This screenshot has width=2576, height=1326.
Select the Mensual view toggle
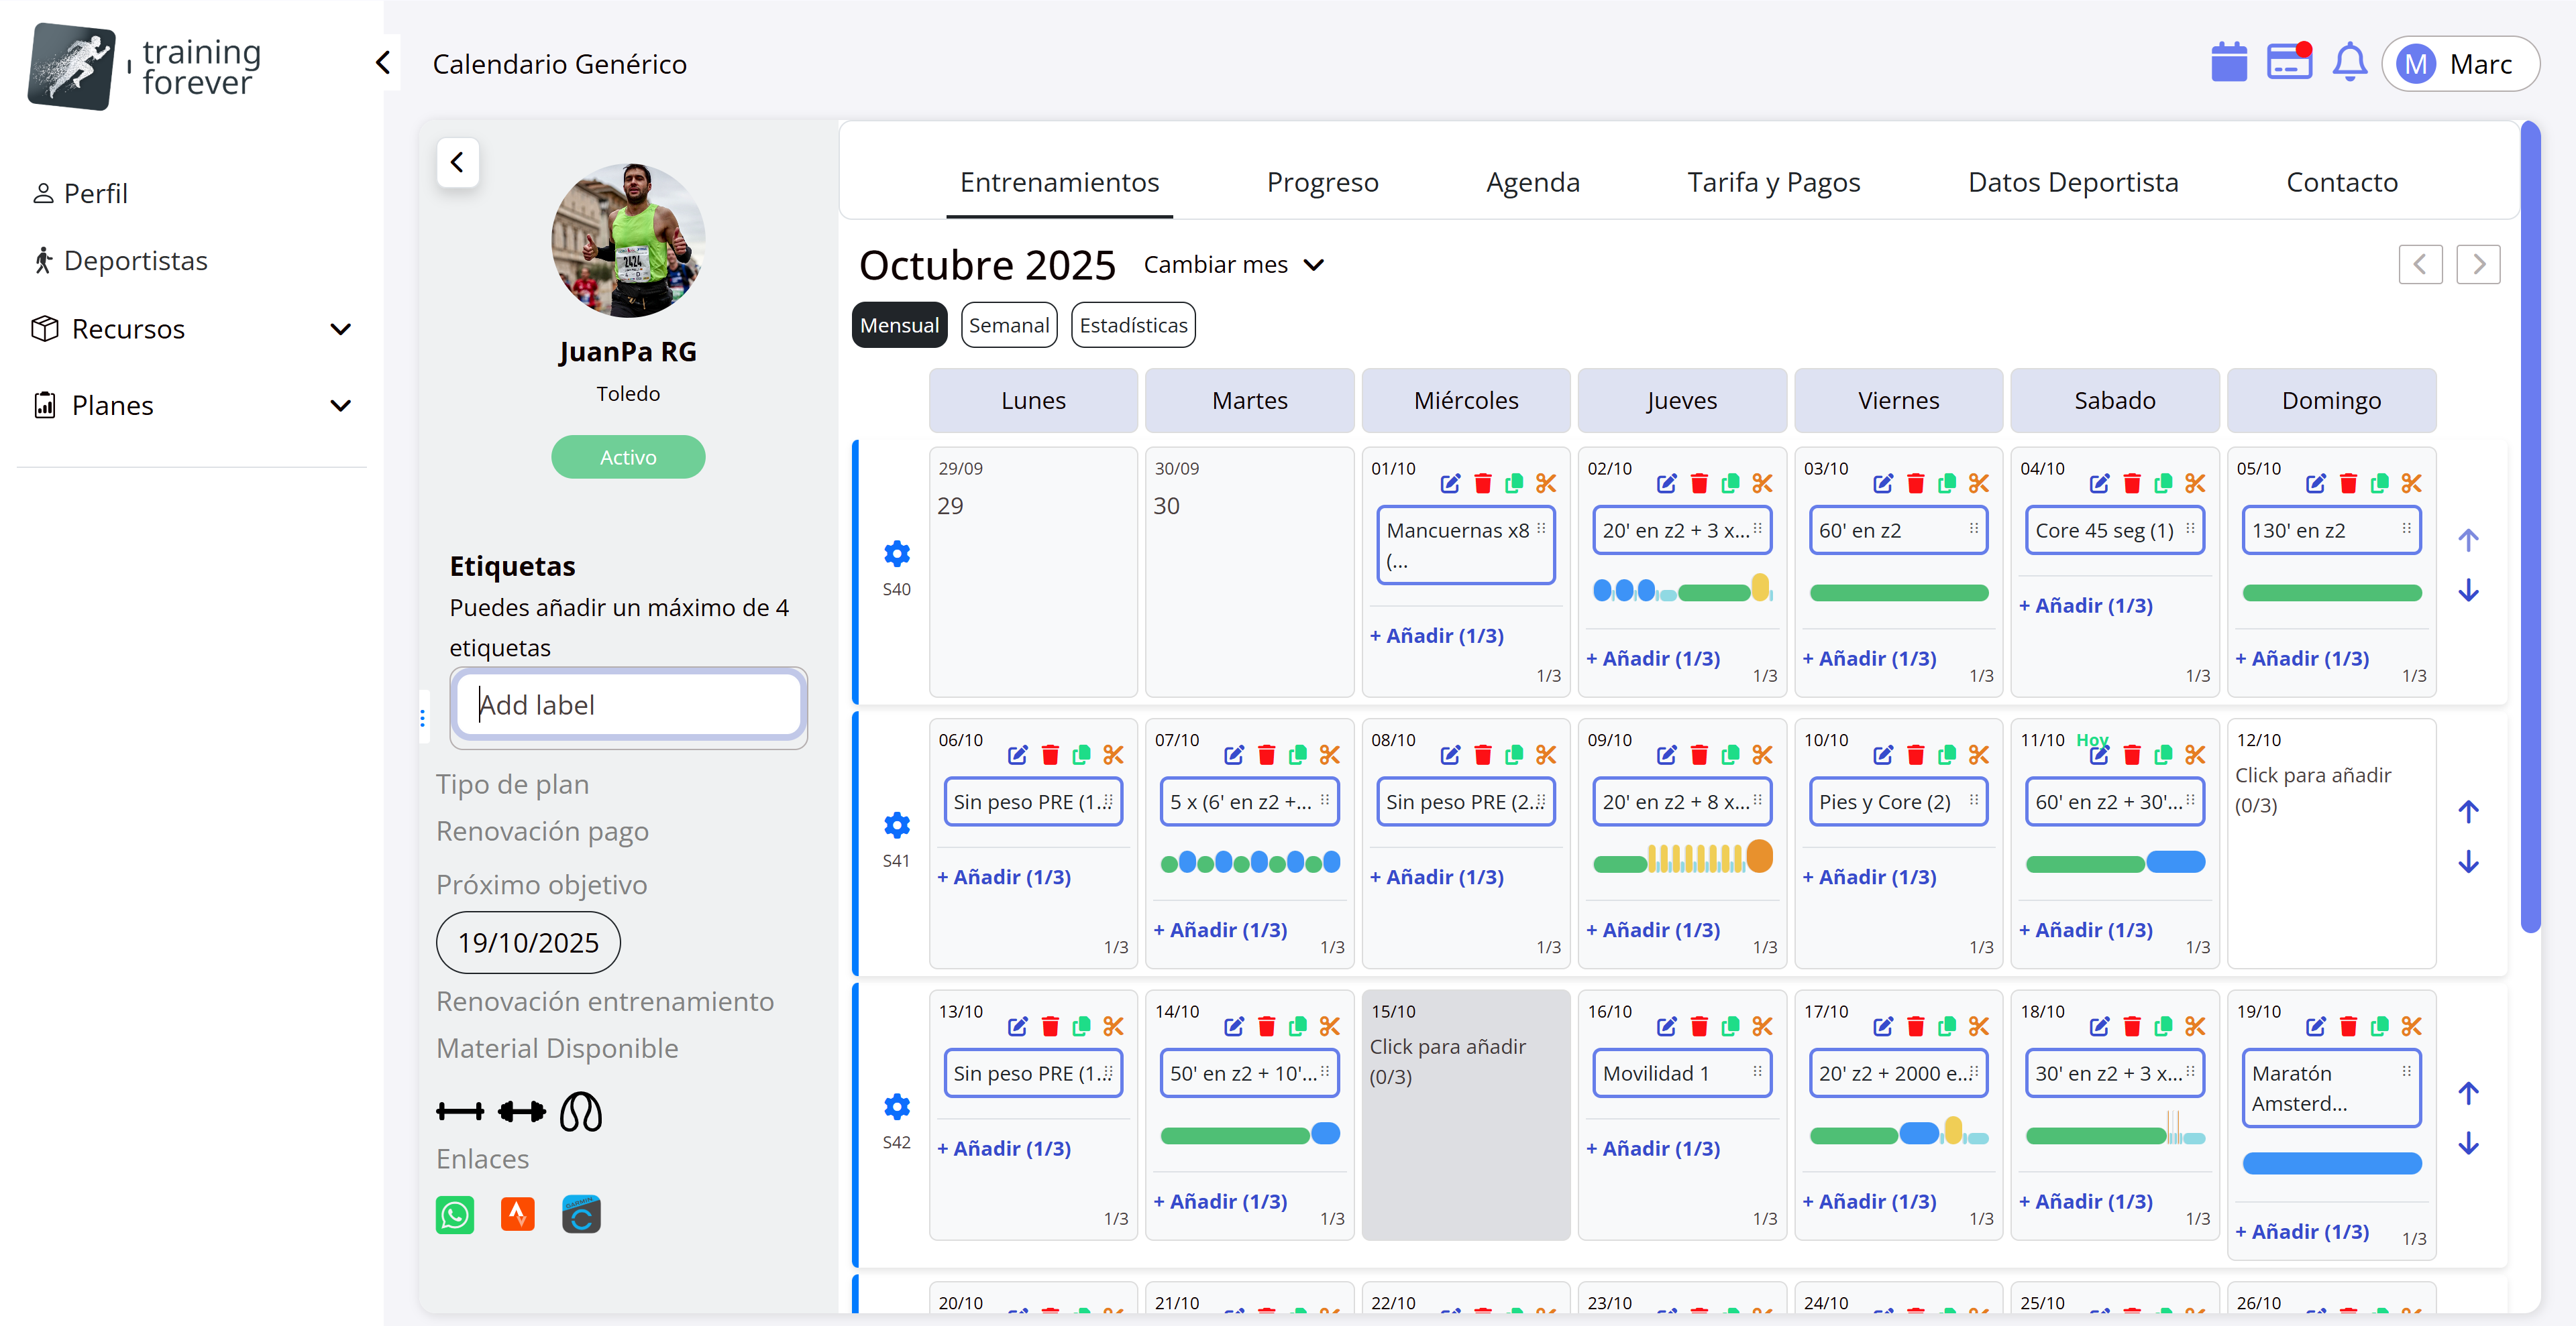(x=899, y=326)
